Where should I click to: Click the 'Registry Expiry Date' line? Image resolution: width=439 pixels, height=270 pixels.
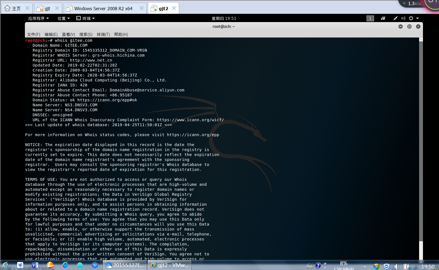(85, 75)
